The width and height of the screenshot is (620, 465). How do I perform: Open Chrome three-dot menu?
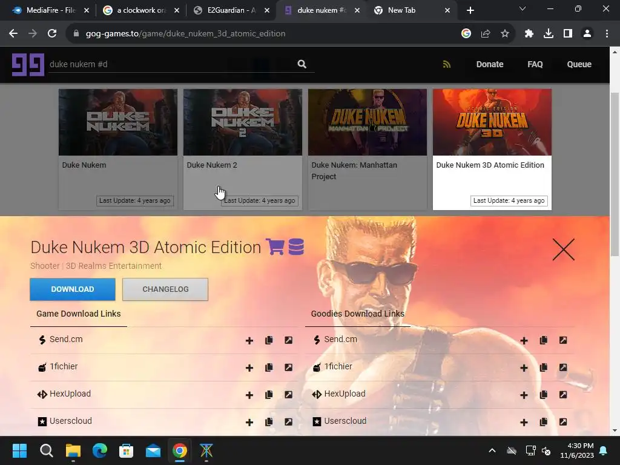click(607, 34)
